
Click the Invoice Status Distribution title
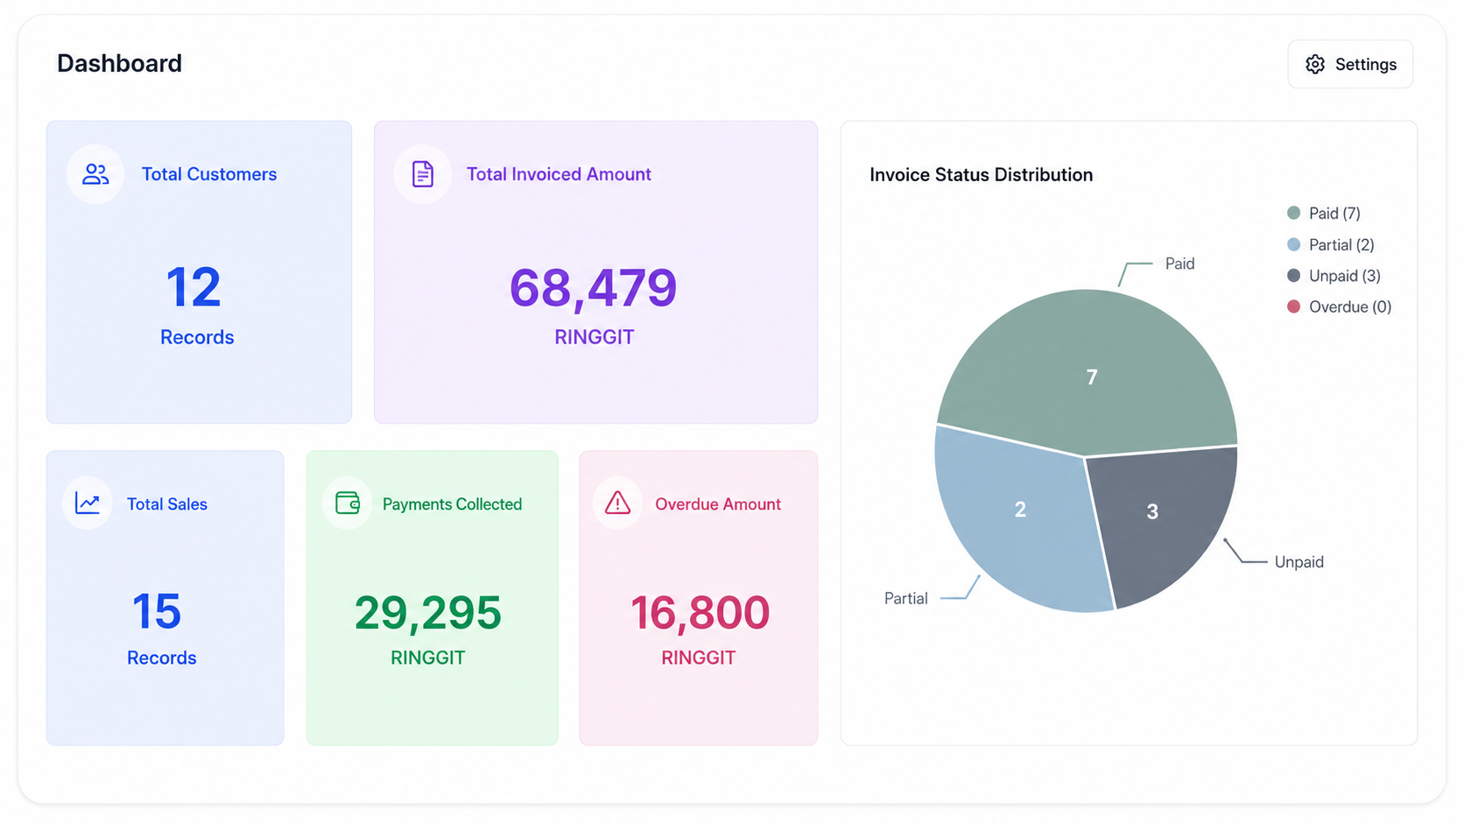pos(981,174)
